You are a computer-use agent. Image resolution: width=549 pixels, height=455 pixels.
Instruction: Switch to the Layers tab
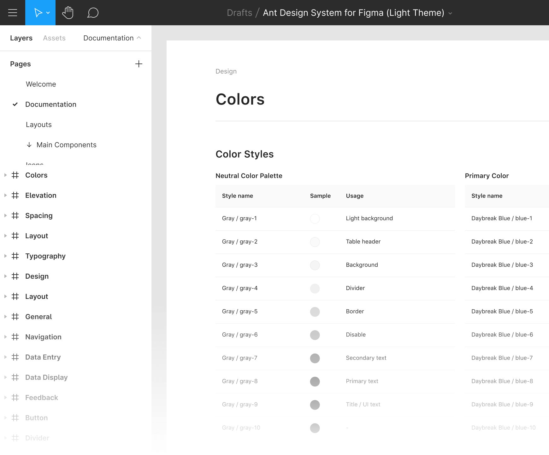pyautogui.click(x=21, y=38)
